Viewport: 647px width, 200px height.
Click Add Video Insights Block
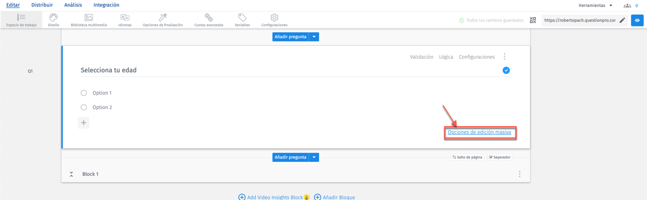pos(274,197)
